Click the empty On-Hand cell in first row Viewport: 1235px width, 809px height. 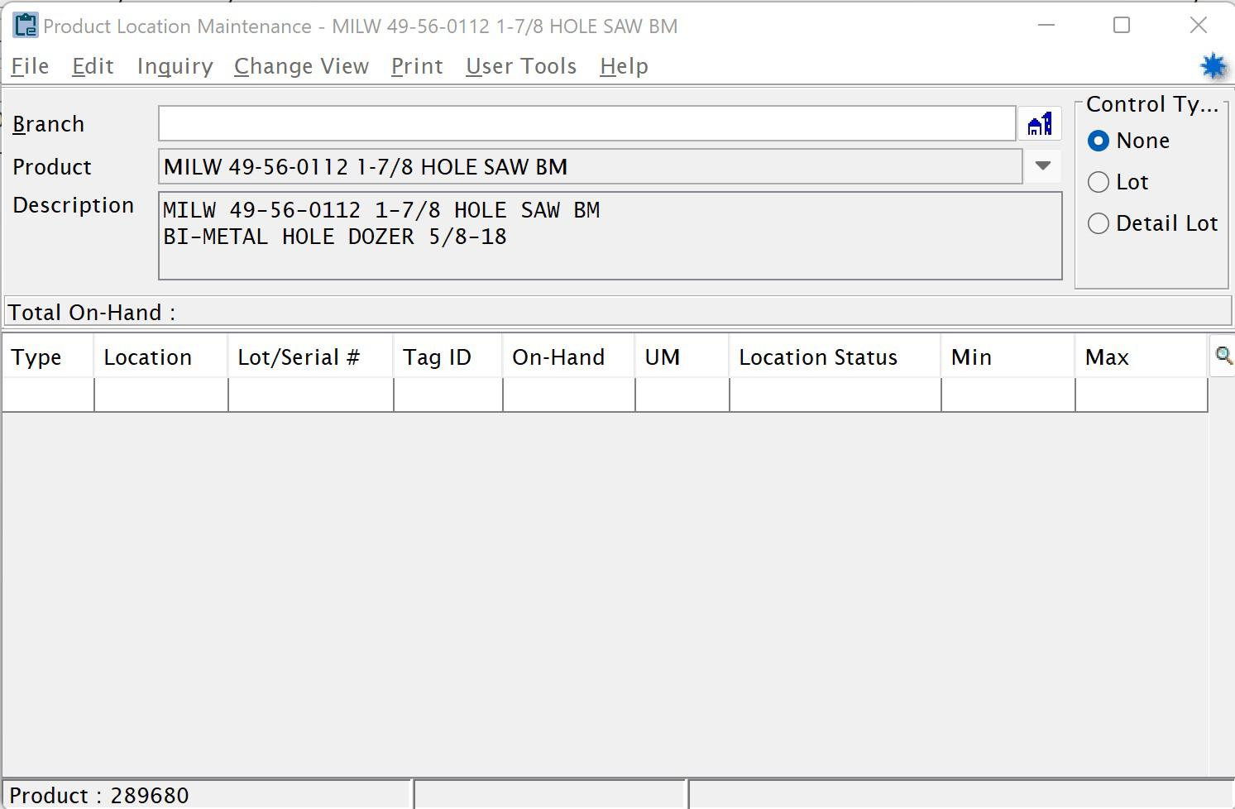[569, 395]
